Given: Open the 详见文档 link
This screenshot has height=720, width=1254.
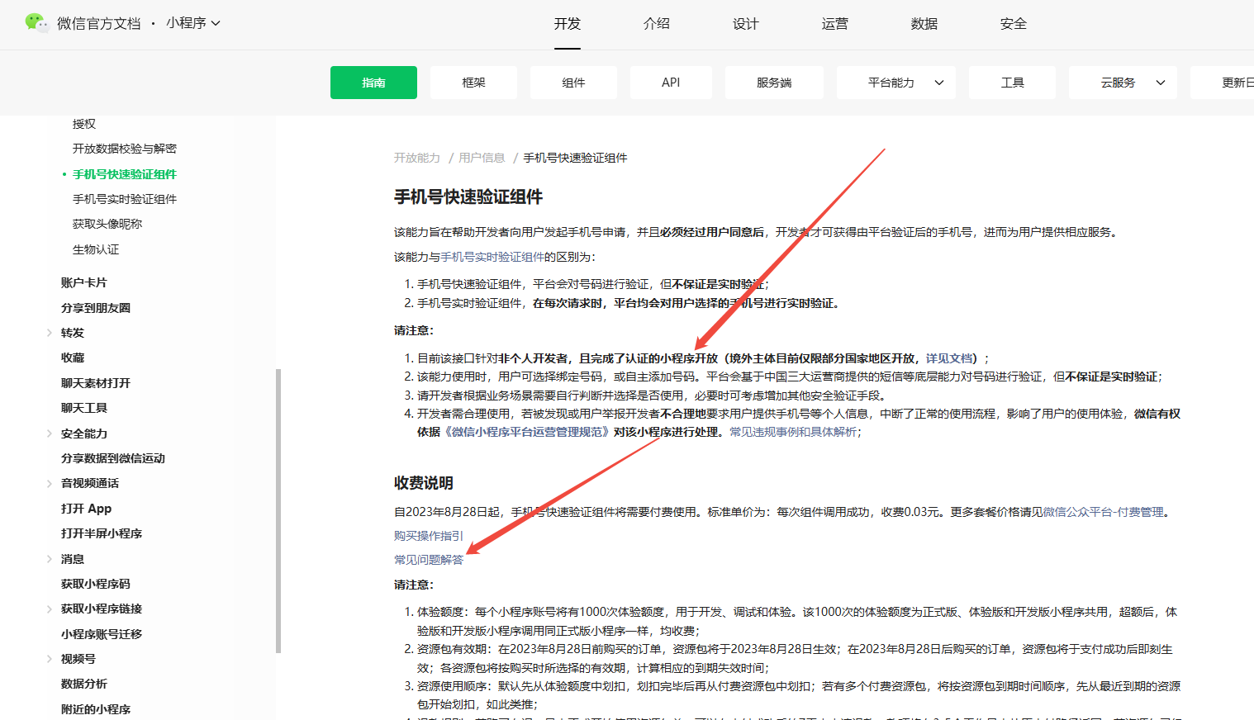Looking at the screenshot, I should pyautogui.click(x=949, y=358).
